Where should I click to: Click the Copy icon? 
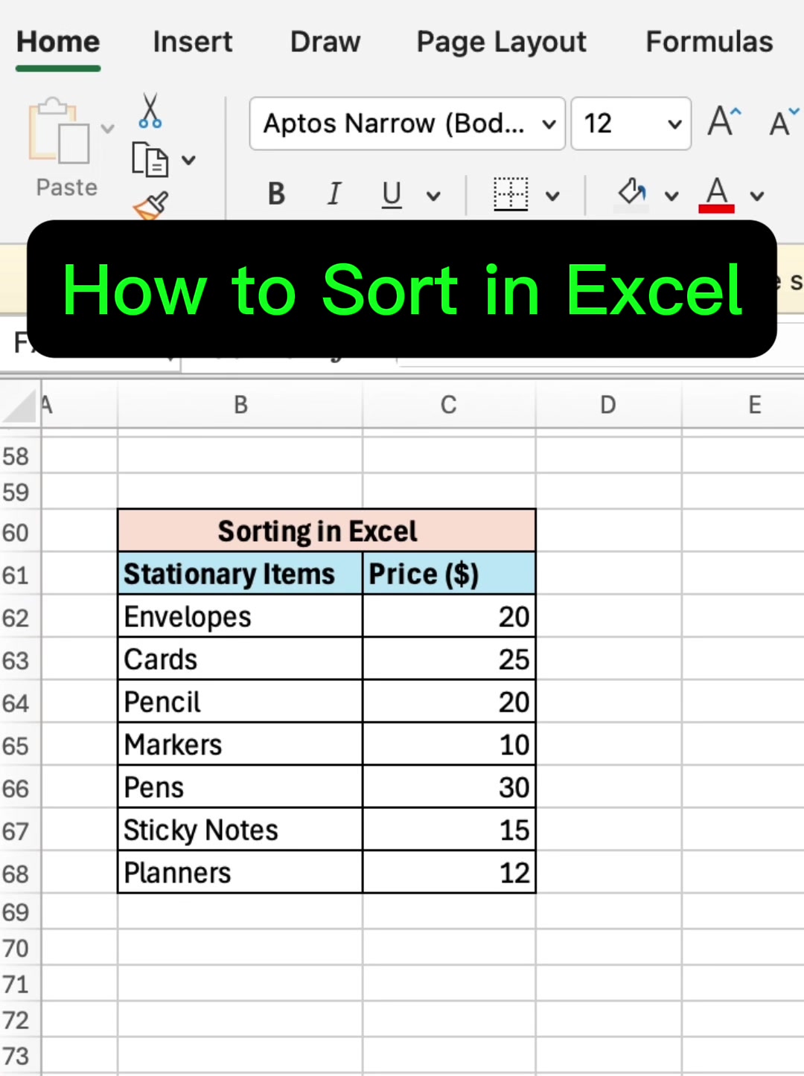click(150, 159)
